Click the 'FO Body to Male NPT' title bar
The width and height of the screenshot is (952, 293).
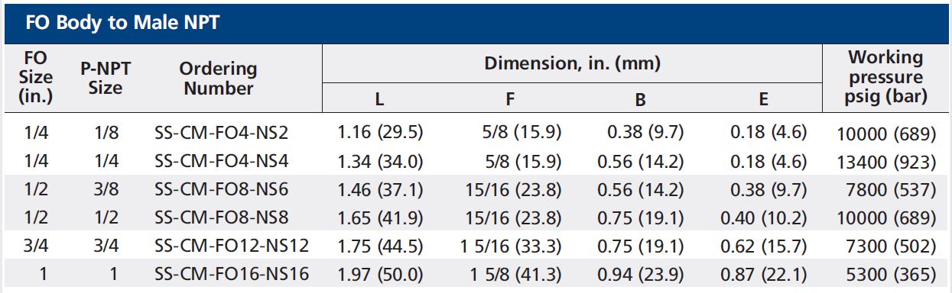tap(476, 22)
